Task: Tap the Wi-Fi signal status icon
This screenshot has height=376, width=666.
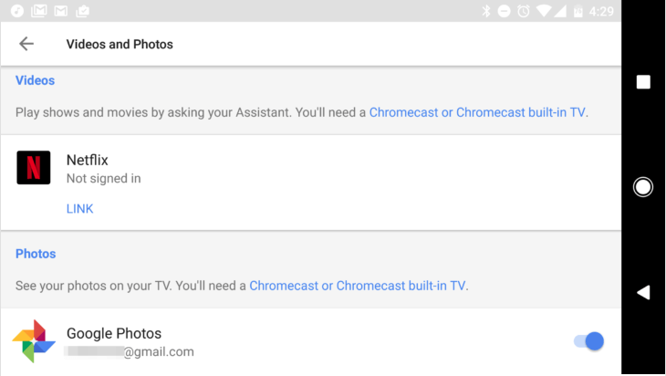Action: click(x=544, y=11)
